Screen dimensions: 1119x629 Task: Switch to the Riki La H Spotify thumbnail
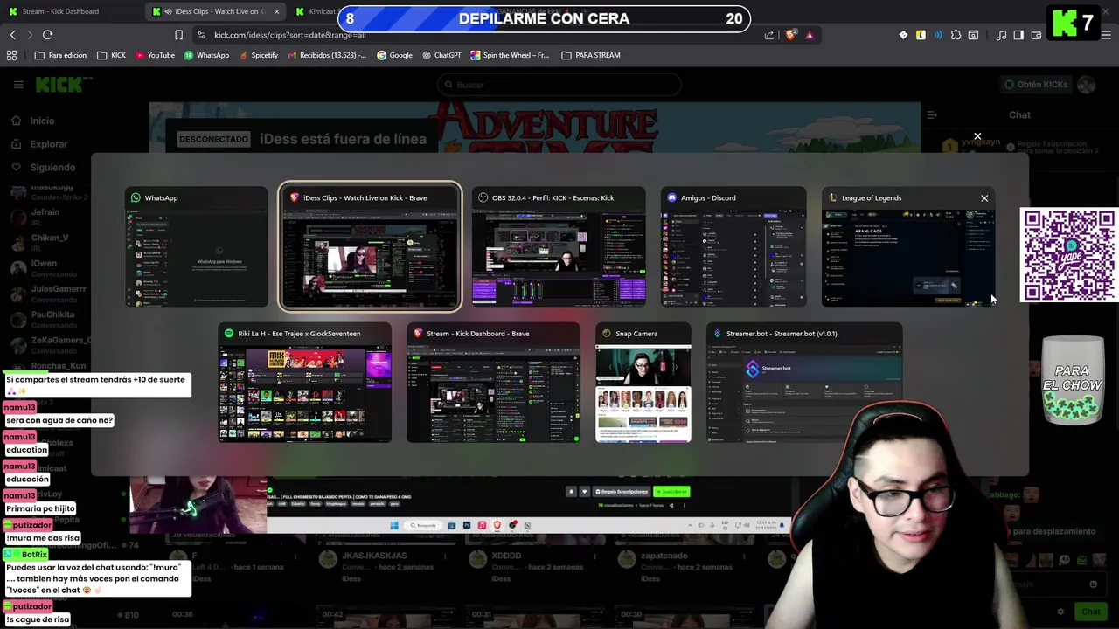click(x=305, y=383)
